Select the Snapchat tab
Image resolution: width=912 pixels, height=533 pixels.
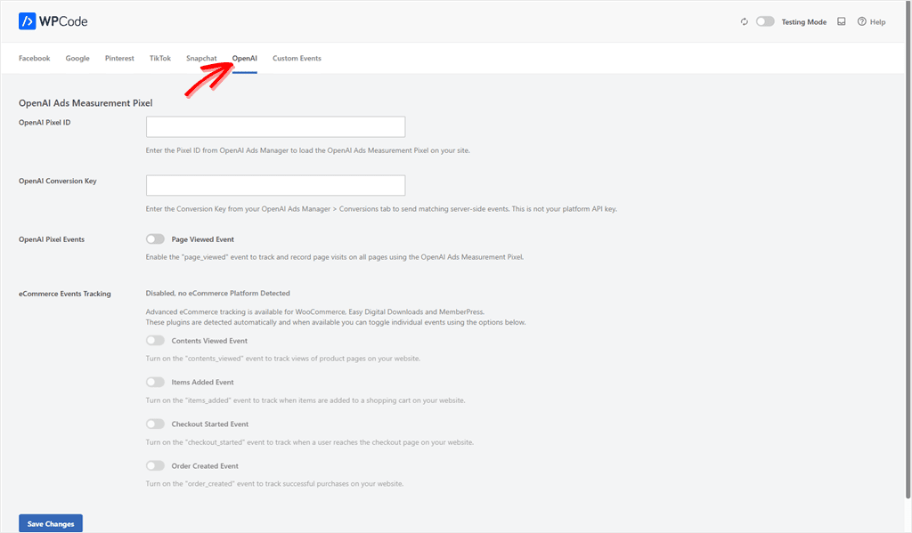201,58
